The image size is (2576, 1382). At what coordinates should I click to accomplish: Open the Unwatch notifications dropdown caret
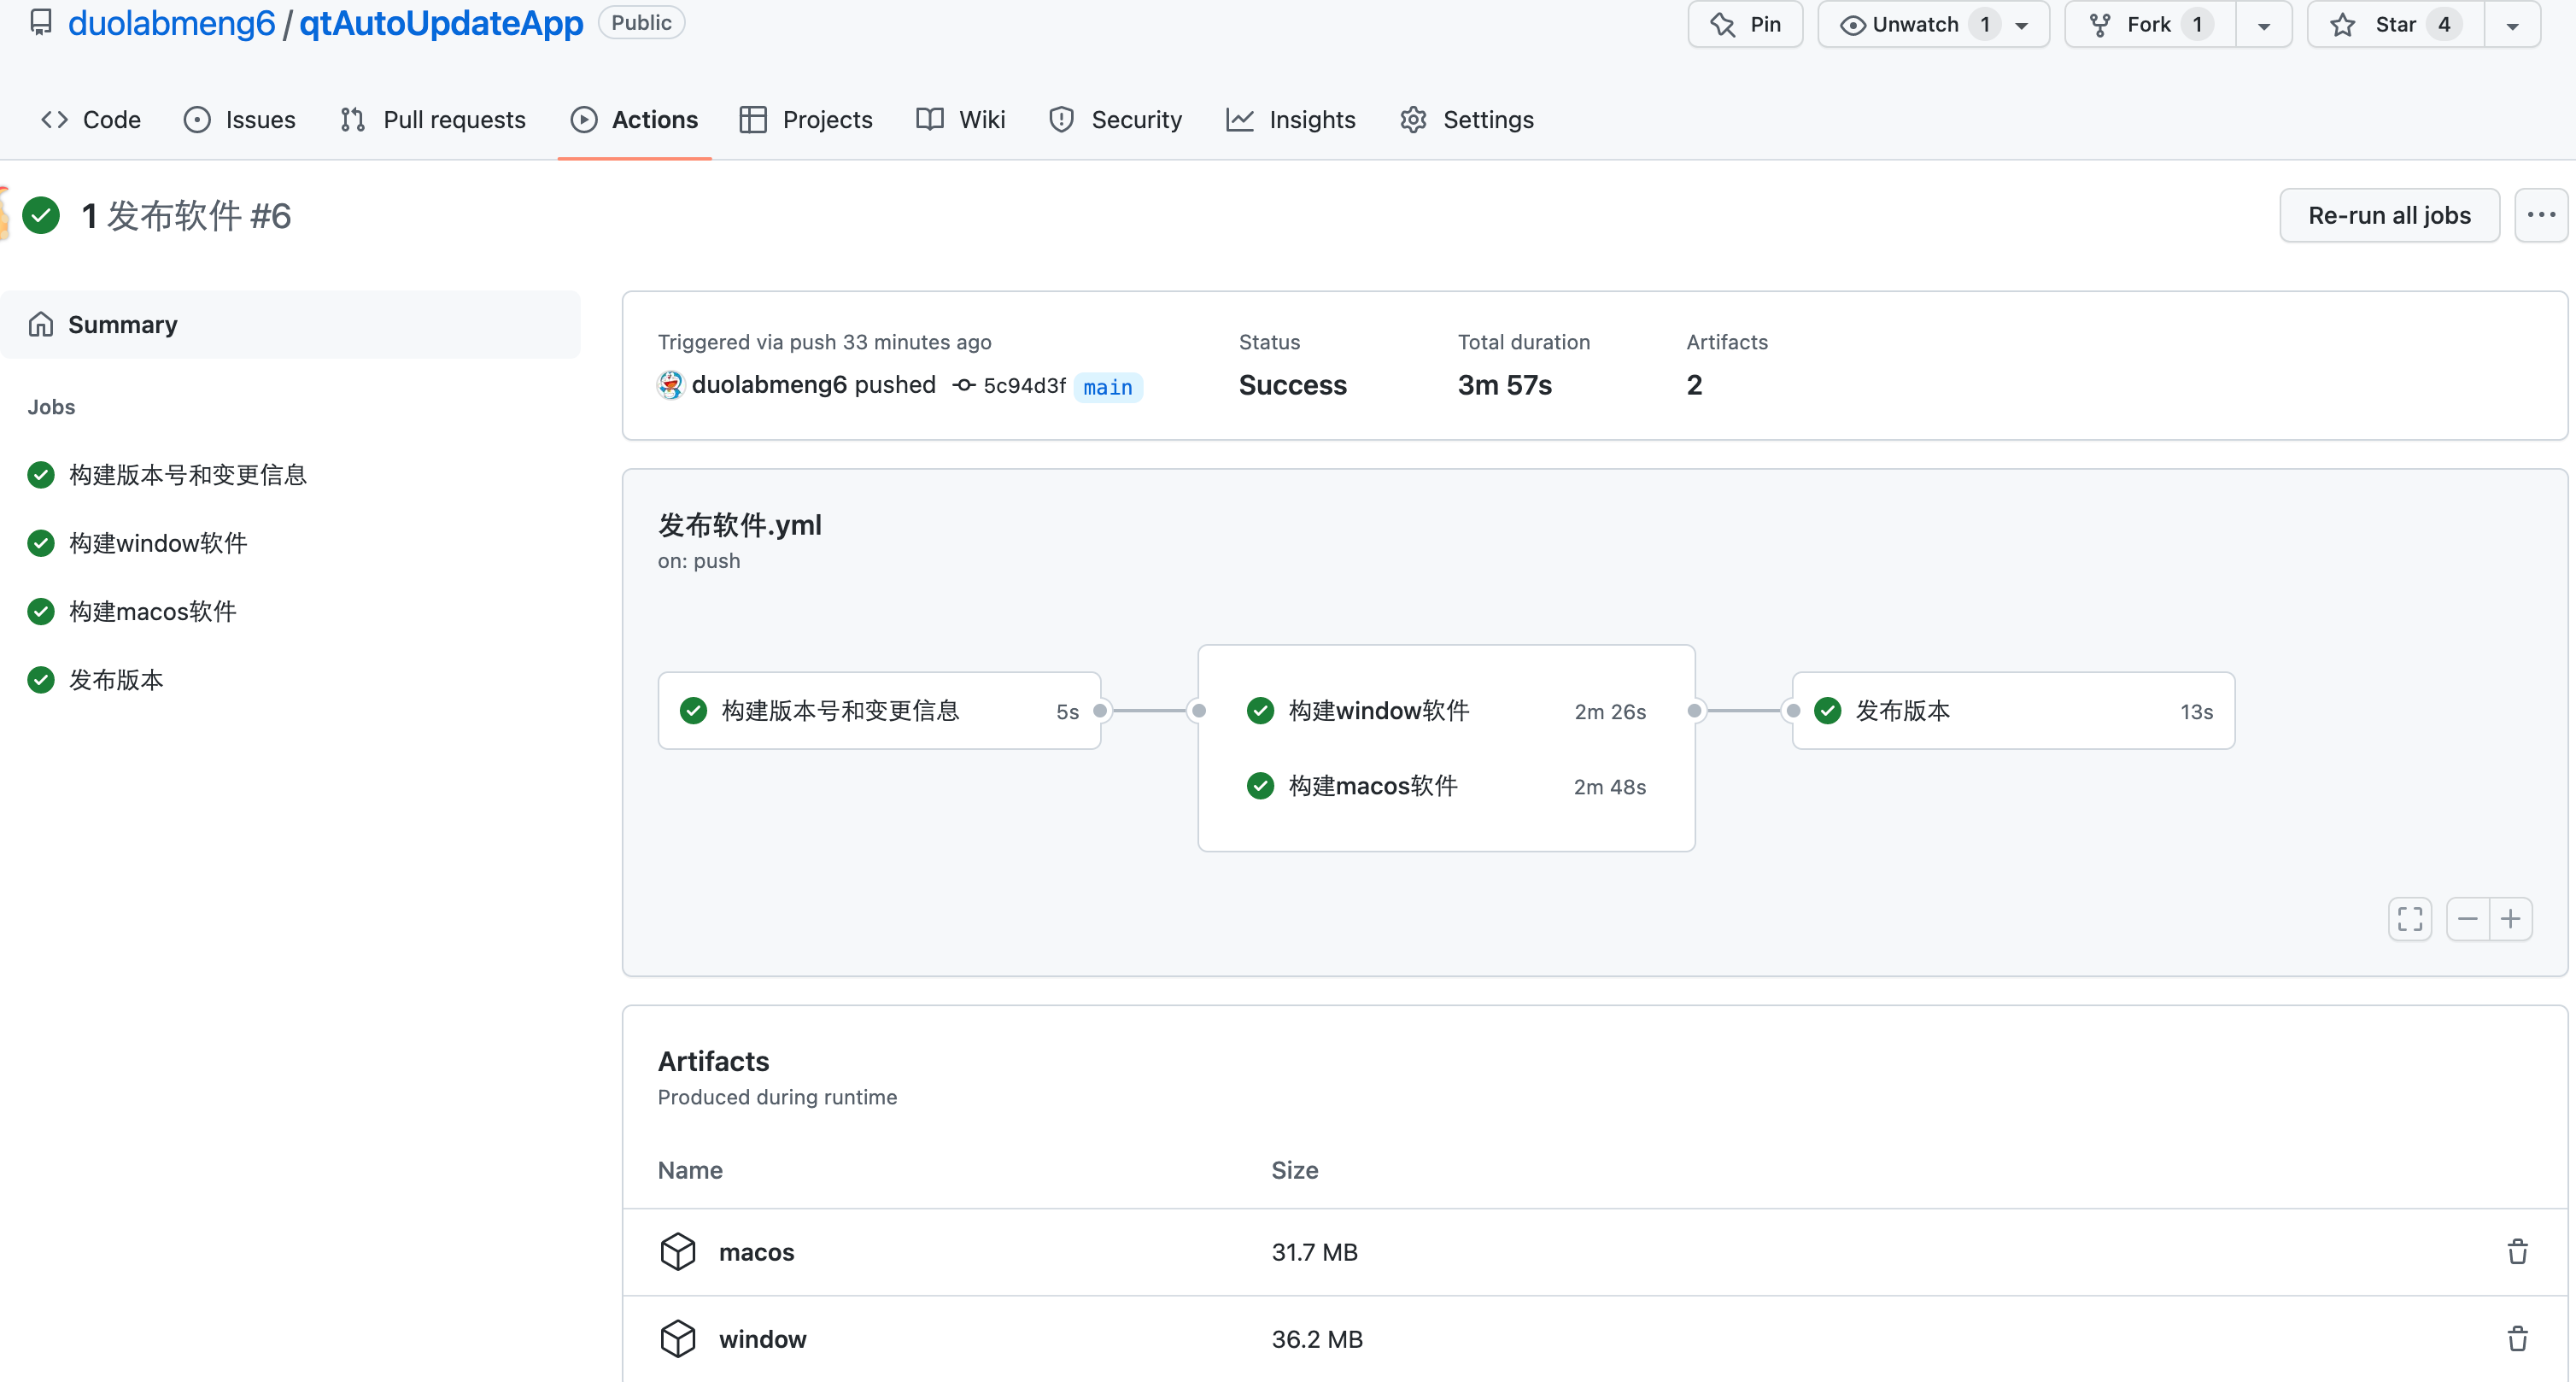pyautogui.click(x=2022, y=26)
